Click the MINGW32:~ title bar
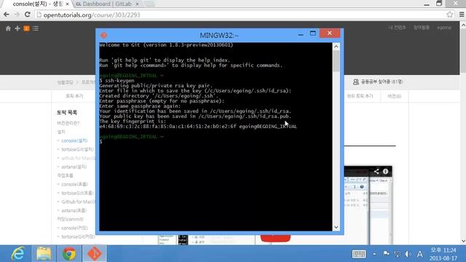The image size is (466, 262). tap(219, 36)
